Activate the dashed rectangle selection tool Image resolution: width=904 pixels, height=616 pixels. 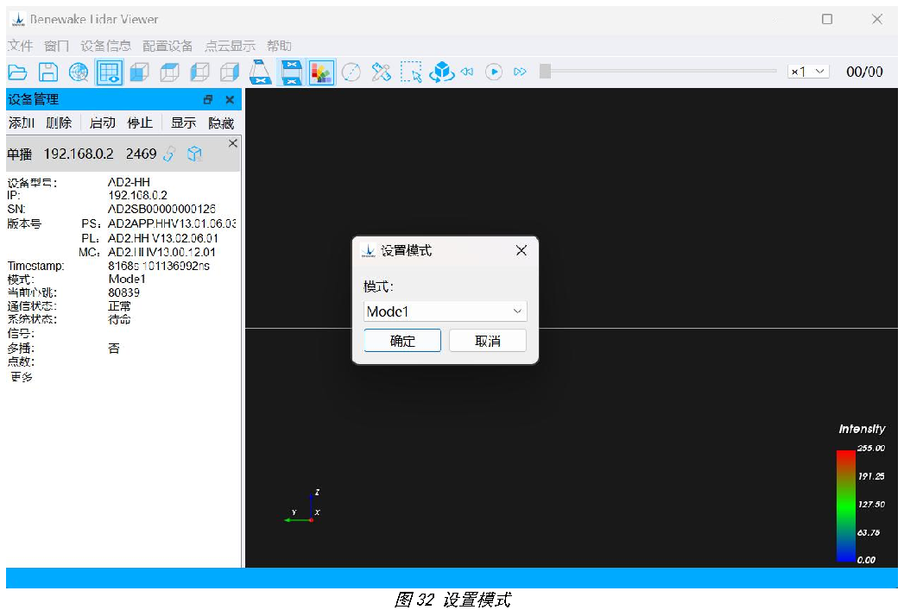coord(411,72)
